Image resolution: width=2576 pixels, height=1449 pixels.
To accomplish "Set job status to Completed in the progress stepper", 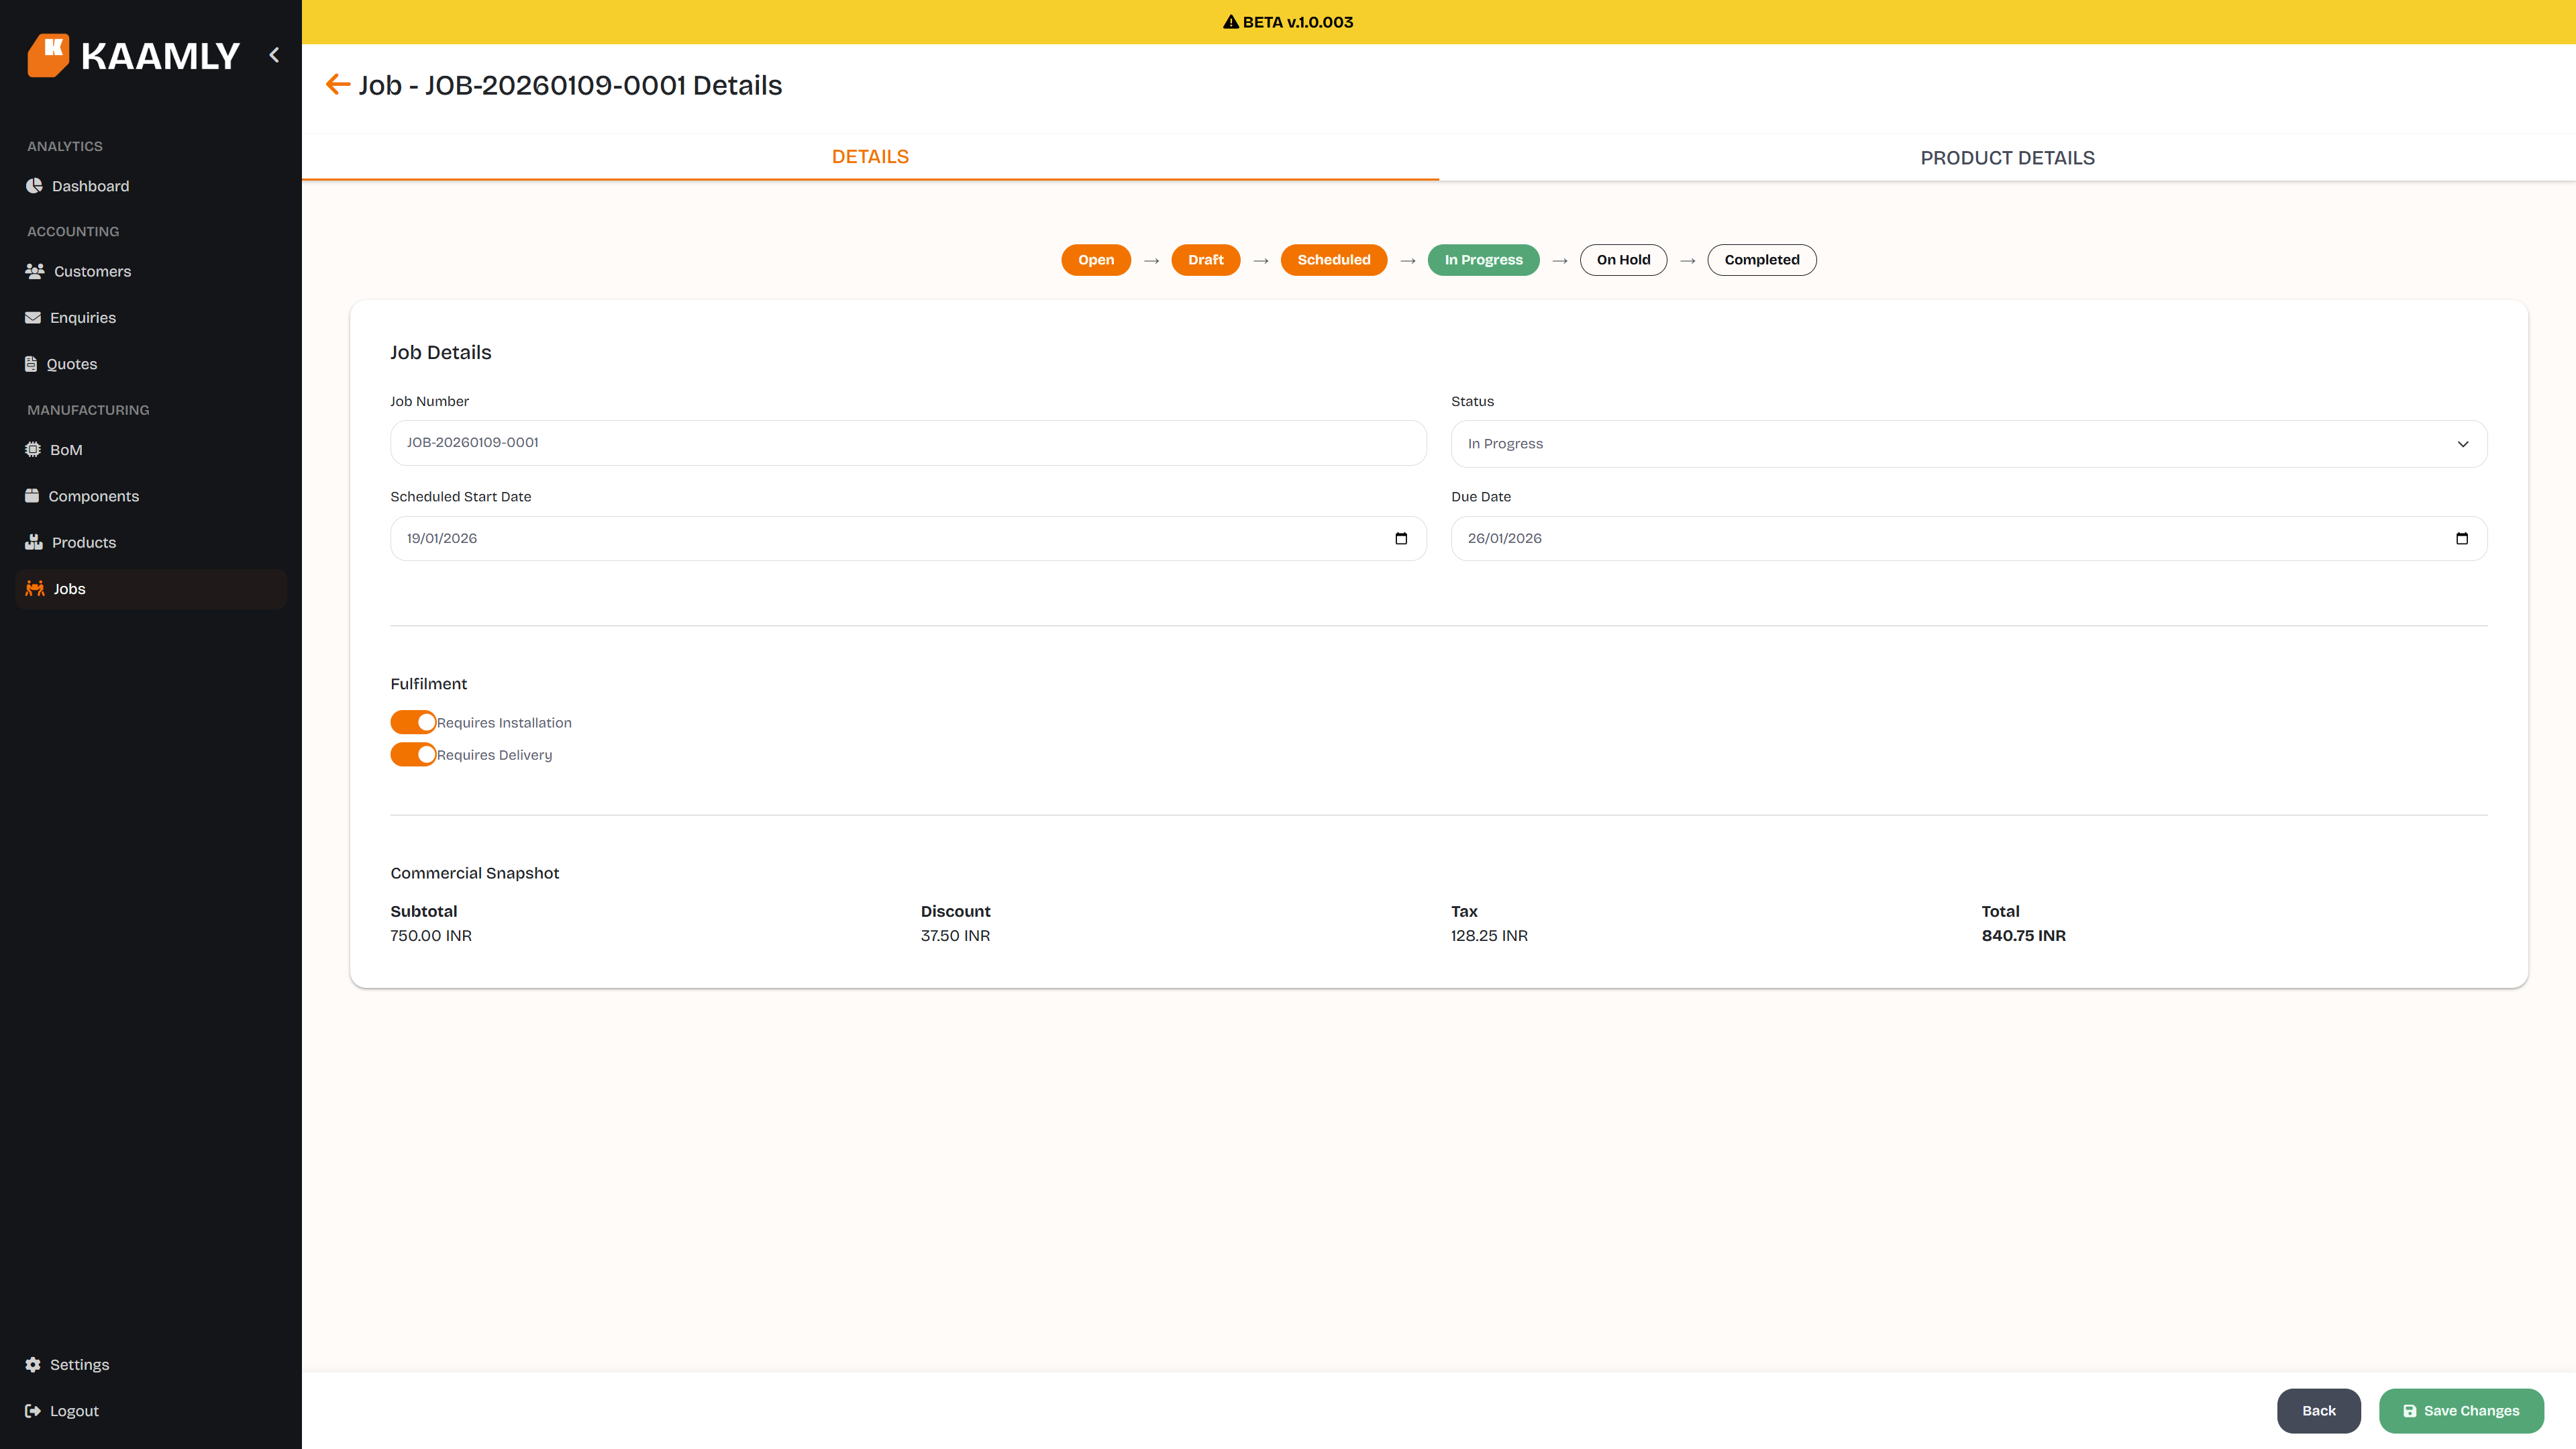I will (x=1761, y=259).
